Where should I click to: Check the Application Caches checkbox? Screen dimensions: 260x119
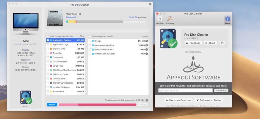click(x=48, y=40)
